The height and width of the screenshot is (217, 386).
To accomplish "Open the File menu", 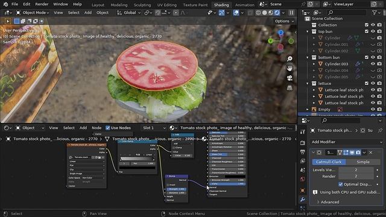I will pos(14,4).
